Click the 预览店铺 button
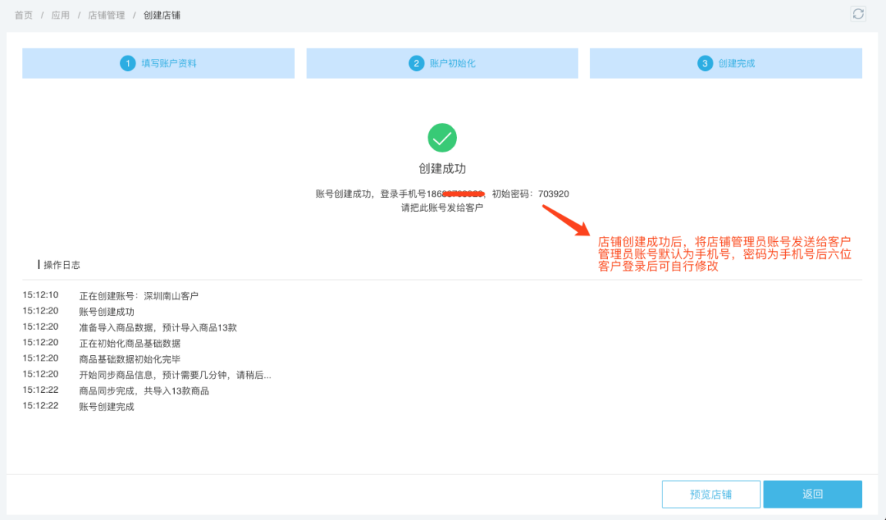This screenshot has width=886, height=520. [x=710, y=494]
